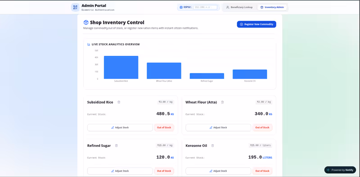Mark Refined Sugar as Out of Stock

click(x=164, y=171)
